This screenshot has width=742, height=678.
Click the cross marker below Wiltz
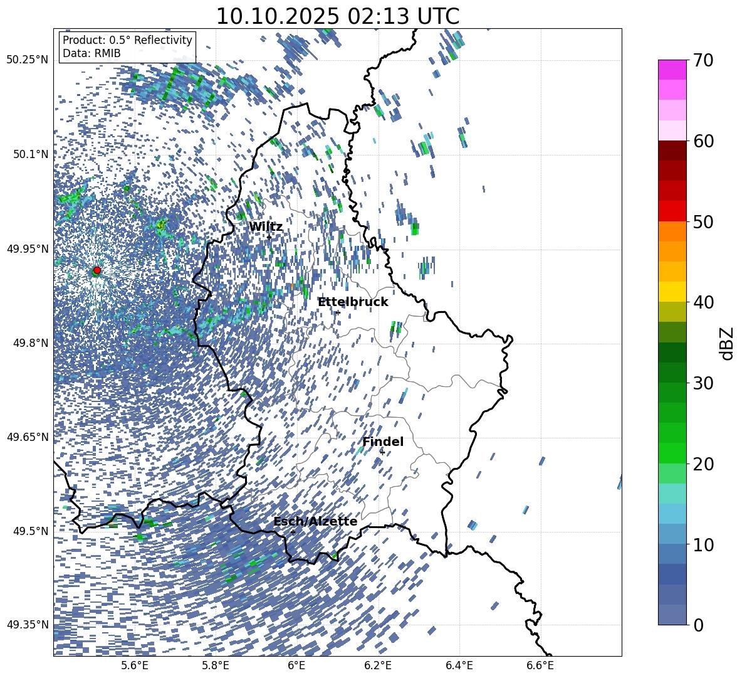point(269,237)
